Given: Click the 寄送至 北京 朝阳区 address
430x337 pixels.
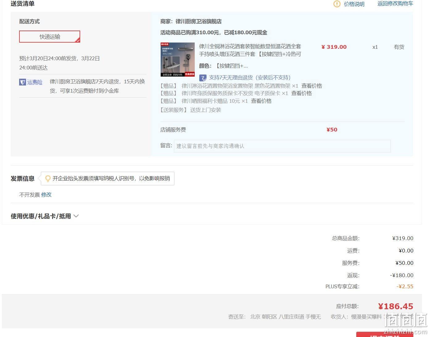Looking at the screenshot, I should coord(275,317).
